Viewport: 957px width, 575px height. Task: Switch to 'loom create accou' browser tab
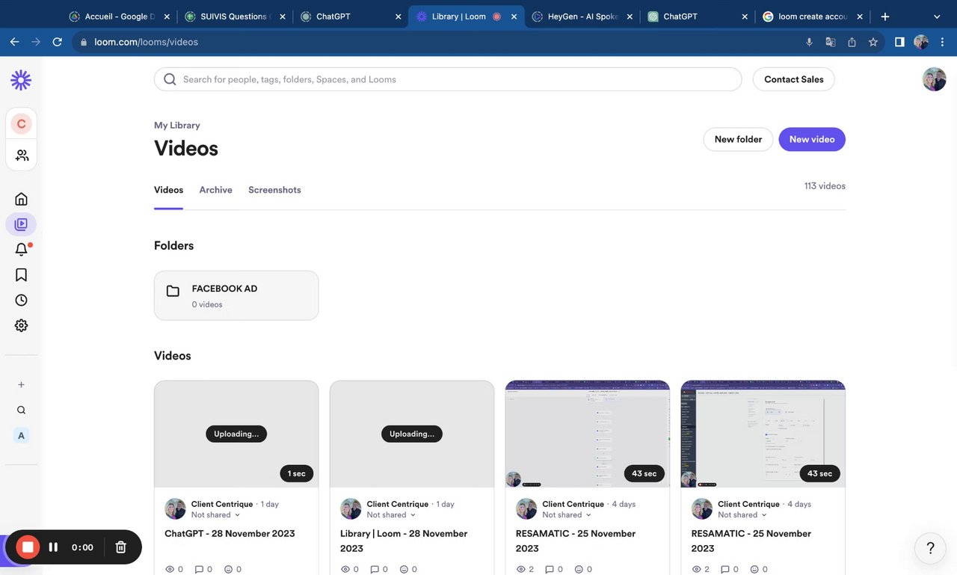[813, 16]
